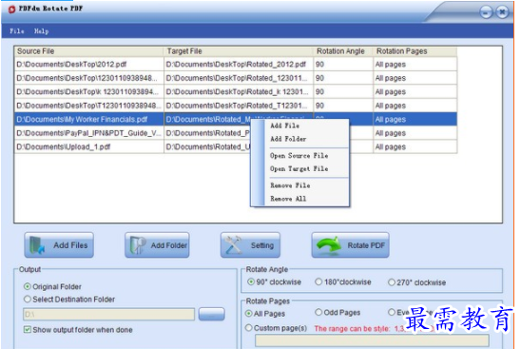Click the destination folder path field
Screen dimensions: 521x349
pyautogui.click(x=108, y=314)
